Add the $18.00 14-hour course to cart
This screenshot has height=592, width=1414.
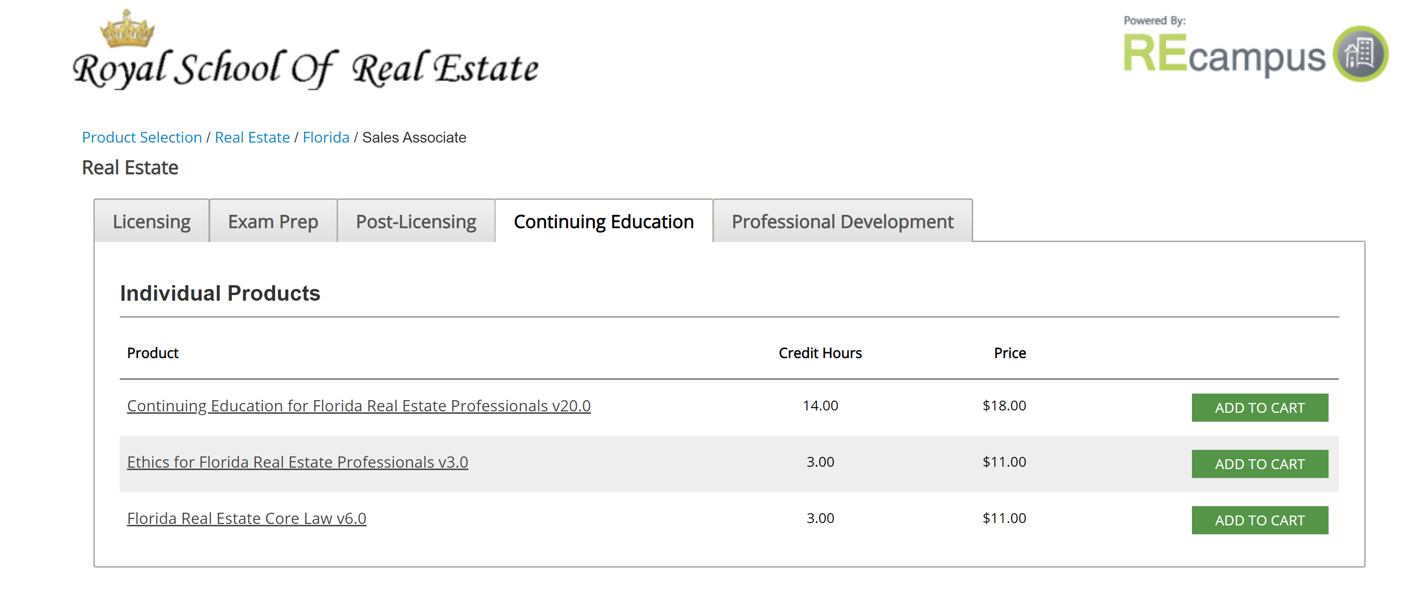pyautogui.click(x=1260, y=408)
